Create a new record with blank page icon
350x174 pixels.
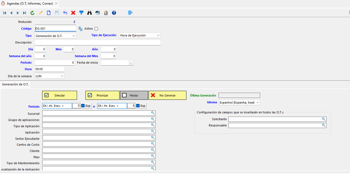pos(49,13)
